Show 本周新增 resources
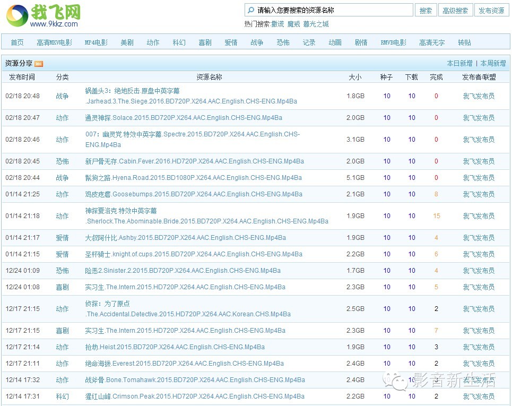Screen dimensions: 512x406 [x=493, y=63]
